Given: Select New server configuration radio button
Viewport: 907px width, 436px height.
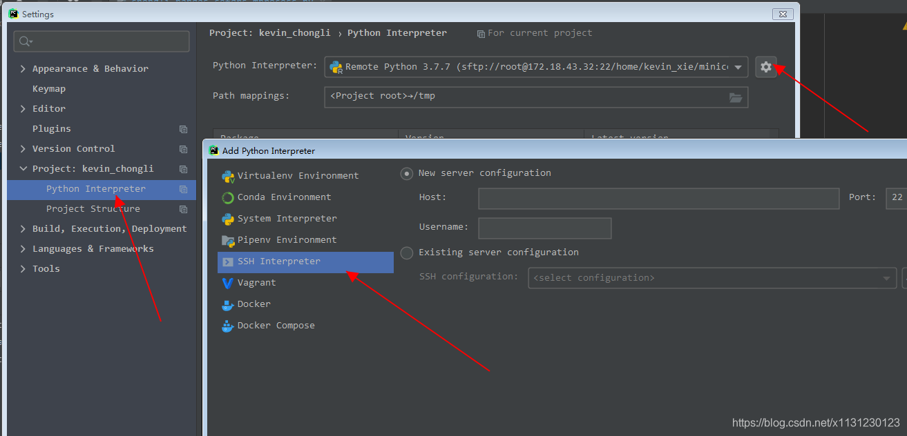Looking at the screenshot, I should click(x=407, y=174).
